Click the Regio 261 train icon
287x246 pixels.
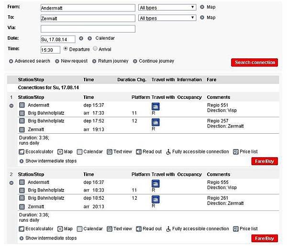(x=155, y=199)
